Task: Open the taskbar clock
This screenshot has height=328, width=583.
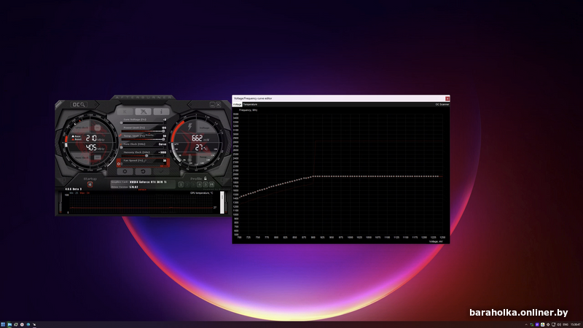Action: (x=576, y=324)
